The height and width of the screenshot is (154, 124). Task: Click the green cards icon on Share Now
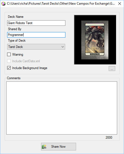pos(44,147)
